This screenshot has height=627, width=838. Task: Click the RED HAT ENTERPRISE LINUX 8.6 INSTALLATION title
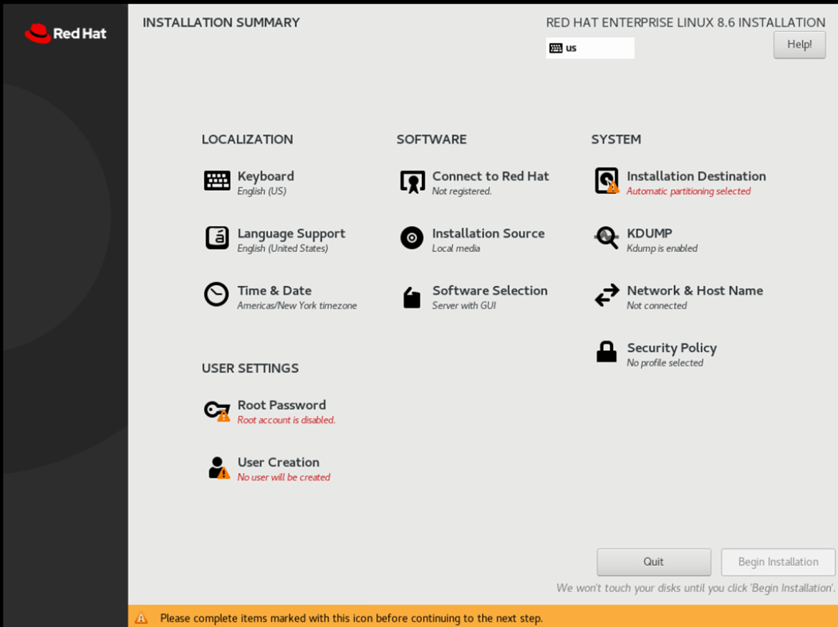[x=685, y=22]
